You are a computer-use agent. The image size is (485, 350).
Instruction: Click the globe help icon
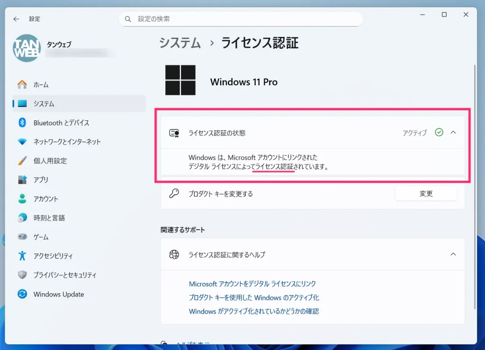174,254
